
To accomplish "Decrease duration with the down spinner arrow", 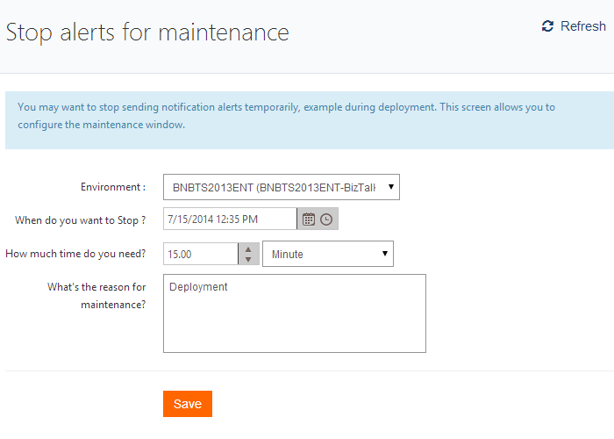I will (249, 259).
